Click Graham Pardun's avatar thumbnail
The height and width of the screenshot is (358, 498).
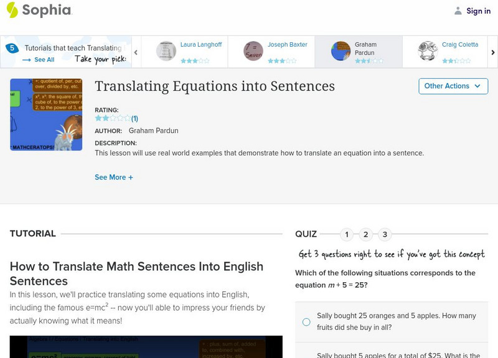click(341, 51)
